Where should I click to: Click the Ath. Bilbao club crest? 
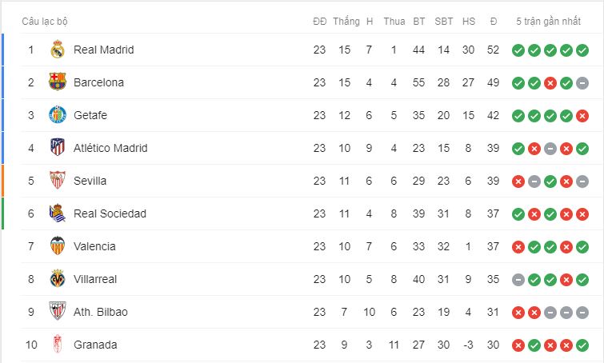pos(58,311)
